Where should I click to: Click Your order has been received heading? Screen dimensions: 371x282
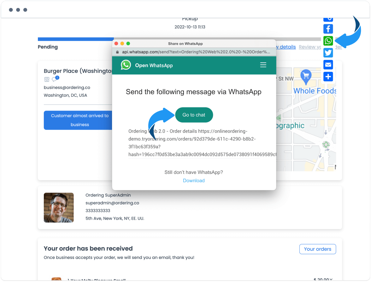[x=88, y=248]
